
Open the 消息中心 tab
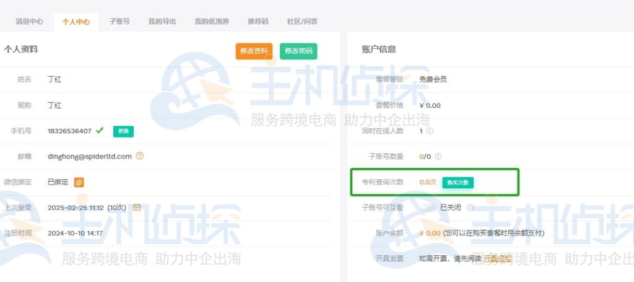pyautogui.click(x=29, y=22)
